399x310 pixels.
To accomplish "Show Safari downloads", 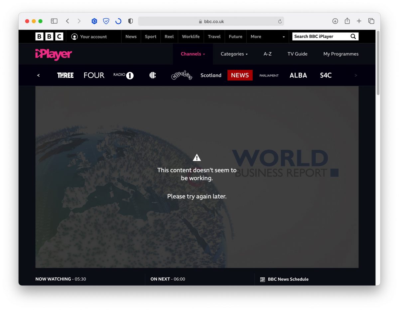I will tap(335, 21).
